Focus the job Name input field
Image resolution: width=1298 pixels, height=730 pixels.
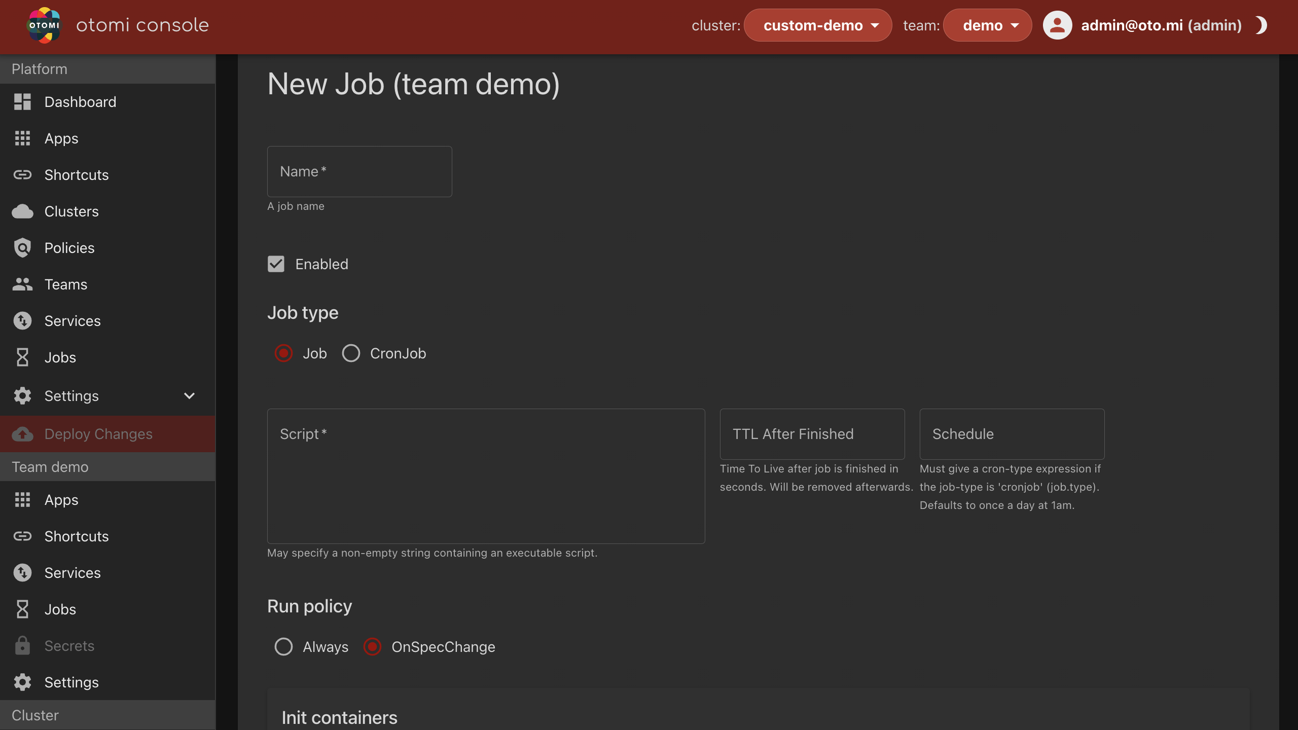(359, 172)
